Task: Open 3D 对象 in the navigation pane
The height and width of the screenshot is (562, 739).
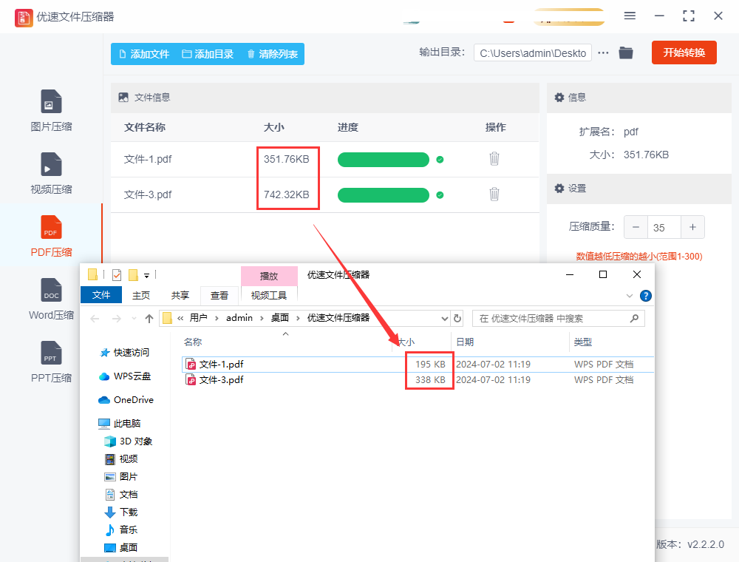Action: (128, 441)
